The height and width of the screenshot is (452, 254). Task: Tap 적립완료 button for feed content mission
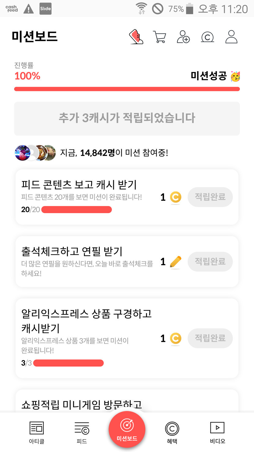pyautogui.click(x=210, y=197)
